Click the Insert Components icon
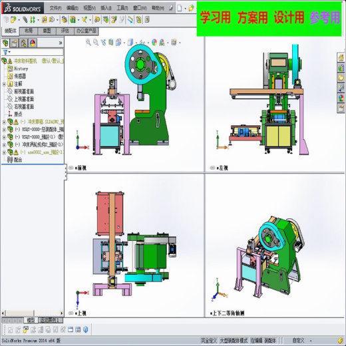Image resolution: width=346 pixels, height=346 pixels. (13, 20)
